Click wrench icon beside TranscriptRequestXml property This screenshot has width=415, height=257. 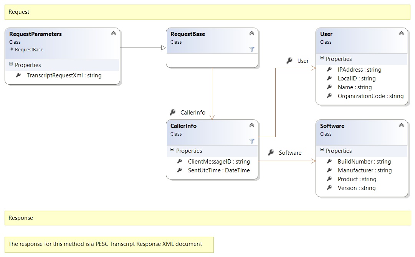(18, 75)
